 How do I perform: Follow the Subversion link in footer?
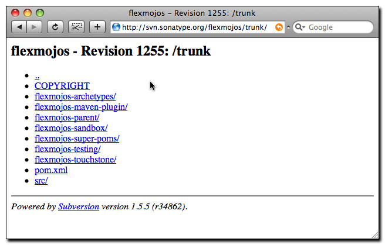click(79, 206)
